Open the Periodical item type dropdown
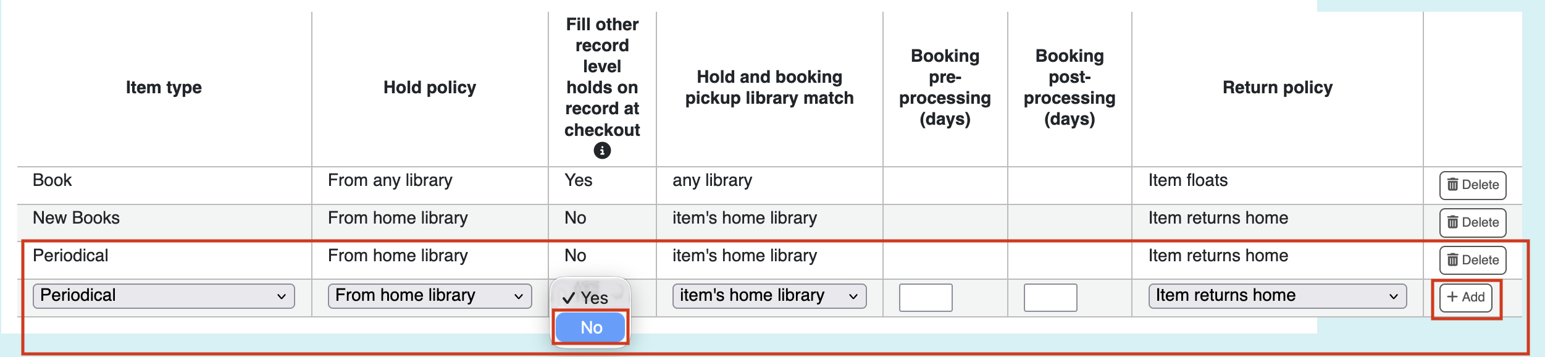 164,296
